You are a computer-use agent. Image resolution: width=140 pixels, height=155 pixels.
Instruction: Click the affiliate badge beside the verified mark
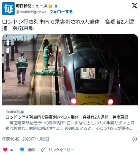pyautogui.click(x=56, y=6)
